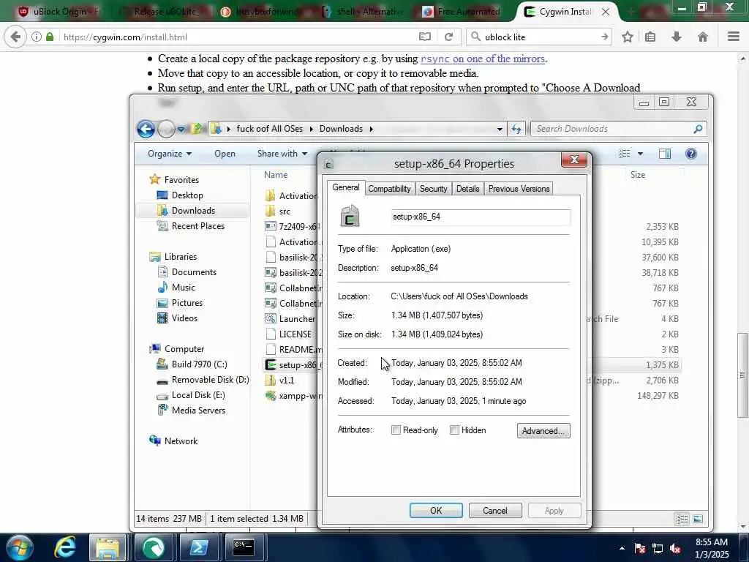Toggle the Explorer preview pane icon
This screenshot has height=562, width=749.
click(664, 154)
